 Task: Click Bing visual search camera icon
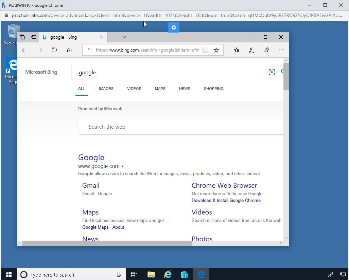272,72
